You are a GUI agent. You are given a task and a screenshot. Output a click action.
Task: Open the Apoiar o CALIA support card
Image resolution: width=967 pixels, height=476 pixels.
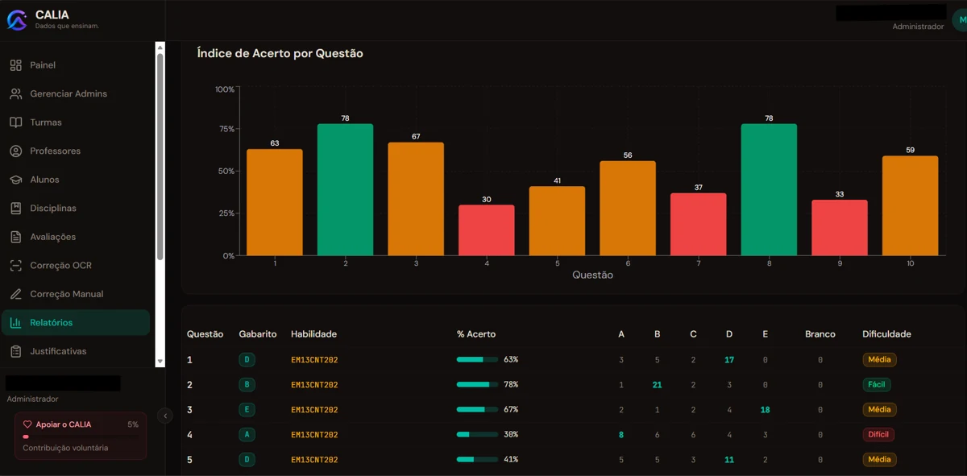pos(81,436)
